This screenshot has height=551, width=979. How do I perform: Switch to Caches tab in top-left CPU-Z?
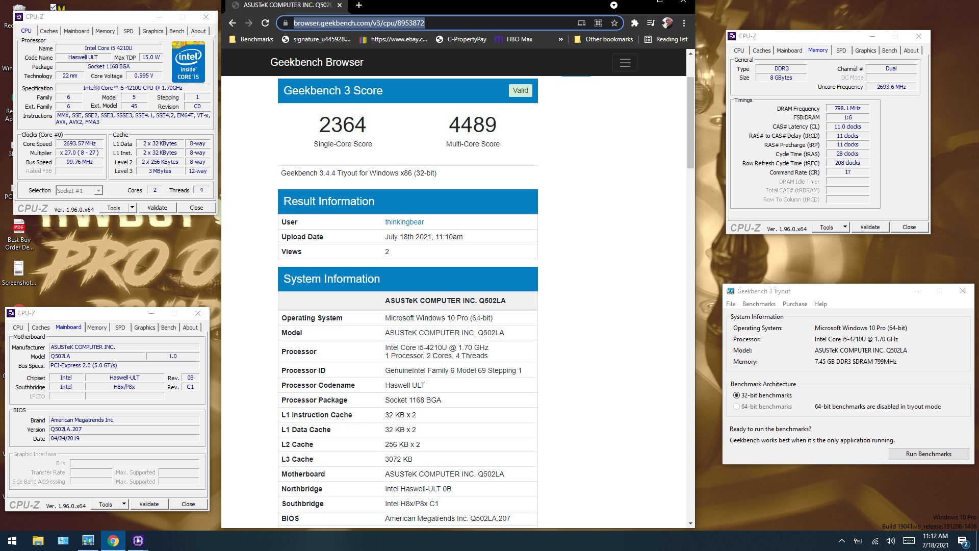49,31
